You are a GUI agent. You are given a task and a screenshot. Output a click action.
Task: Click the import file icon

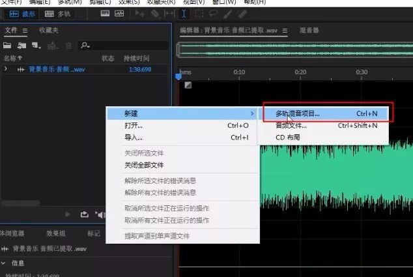coord(21,46)
